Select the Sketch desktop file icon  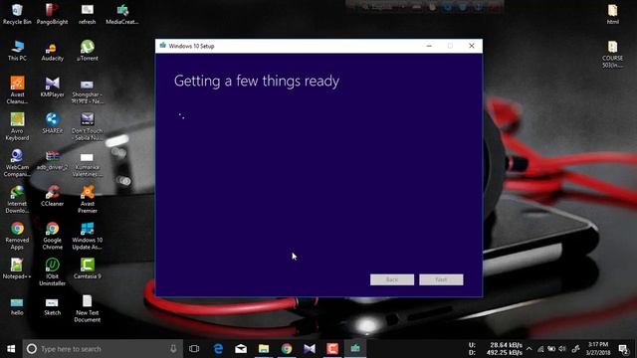point(52,305)
